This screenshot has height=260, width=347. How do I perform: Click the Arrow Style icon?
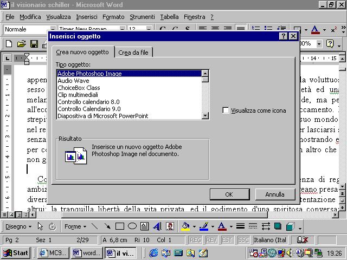[266, 226]
